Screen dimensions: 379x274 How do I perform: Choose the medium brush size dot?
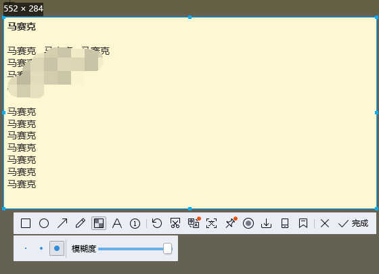pyautogui.click(x=41, y=248)
